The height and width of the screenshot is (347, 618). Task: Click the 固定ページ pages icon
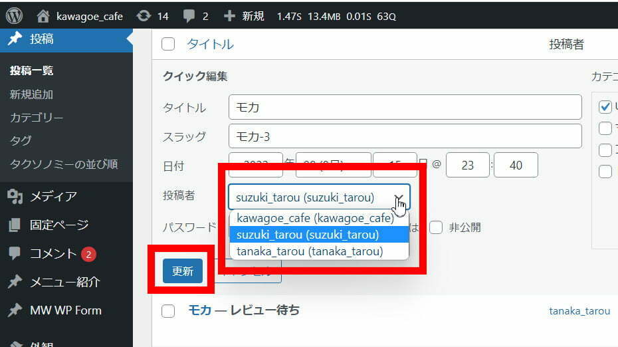coord(15,225)
